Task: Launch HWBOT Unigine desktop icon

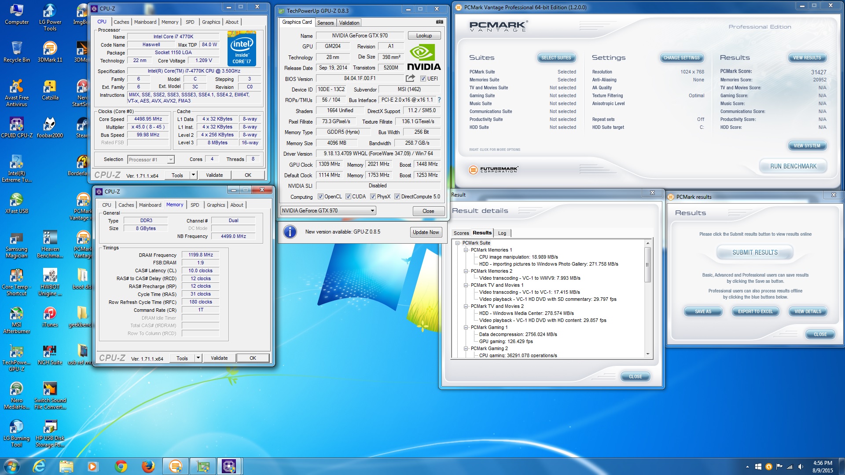Action: point(50,282)
